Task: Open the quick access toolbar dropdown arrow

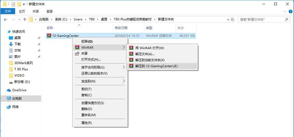Action: [24, 4]
